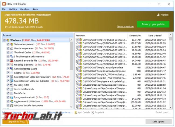The height and width of the screenshot is (127, 175).
Task: Click the file list scroll-up arrow
Action: pyautogui.click(x=170, y=35)
